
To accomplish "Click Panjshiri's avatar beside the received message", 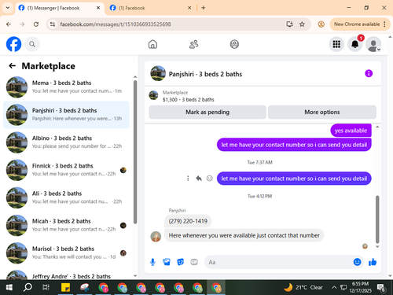I will 156,237.
